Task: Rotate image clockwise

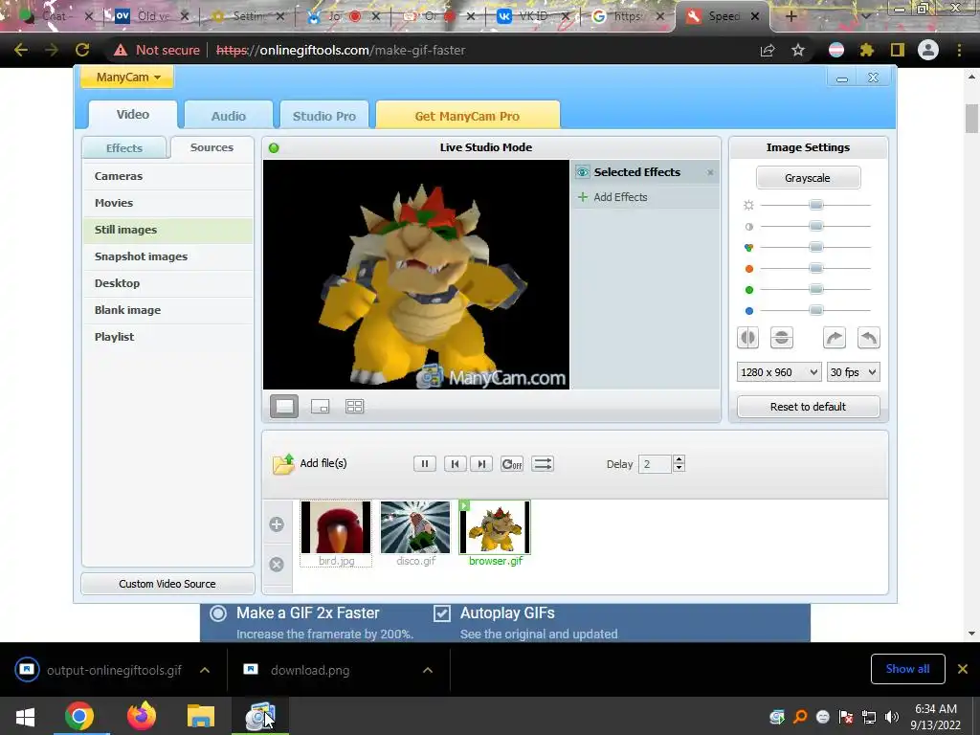Action: point(835,338)
